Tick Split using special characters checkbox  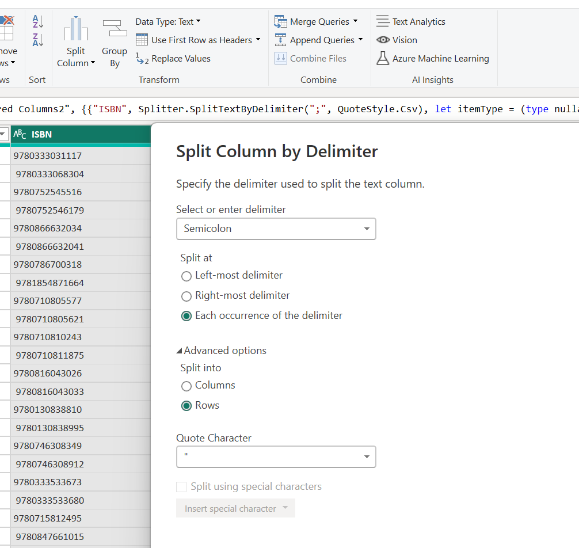tap(181, 487)
